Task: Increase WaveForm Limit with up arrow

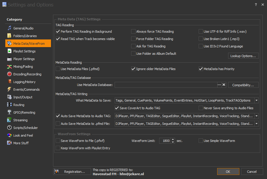Action: point(173,139)
